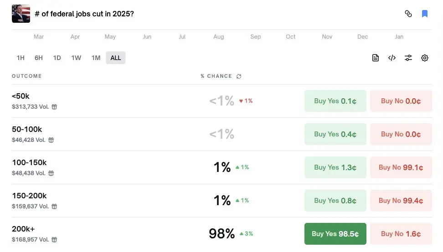Screen dimensions: 443x252
Task: Expand the 100-150k outcome row
Action: 137,167
